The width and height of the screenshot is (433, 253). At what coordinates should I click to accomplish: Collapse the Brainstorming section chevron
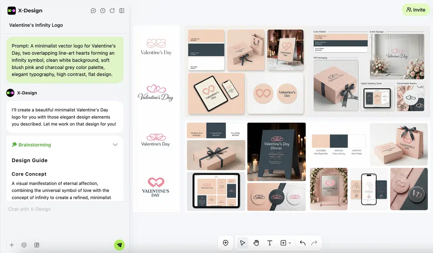pos(115,145)
